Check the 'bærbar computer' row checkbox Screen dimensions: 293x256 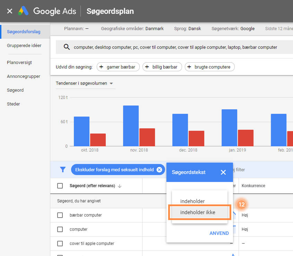pos(60,215)
